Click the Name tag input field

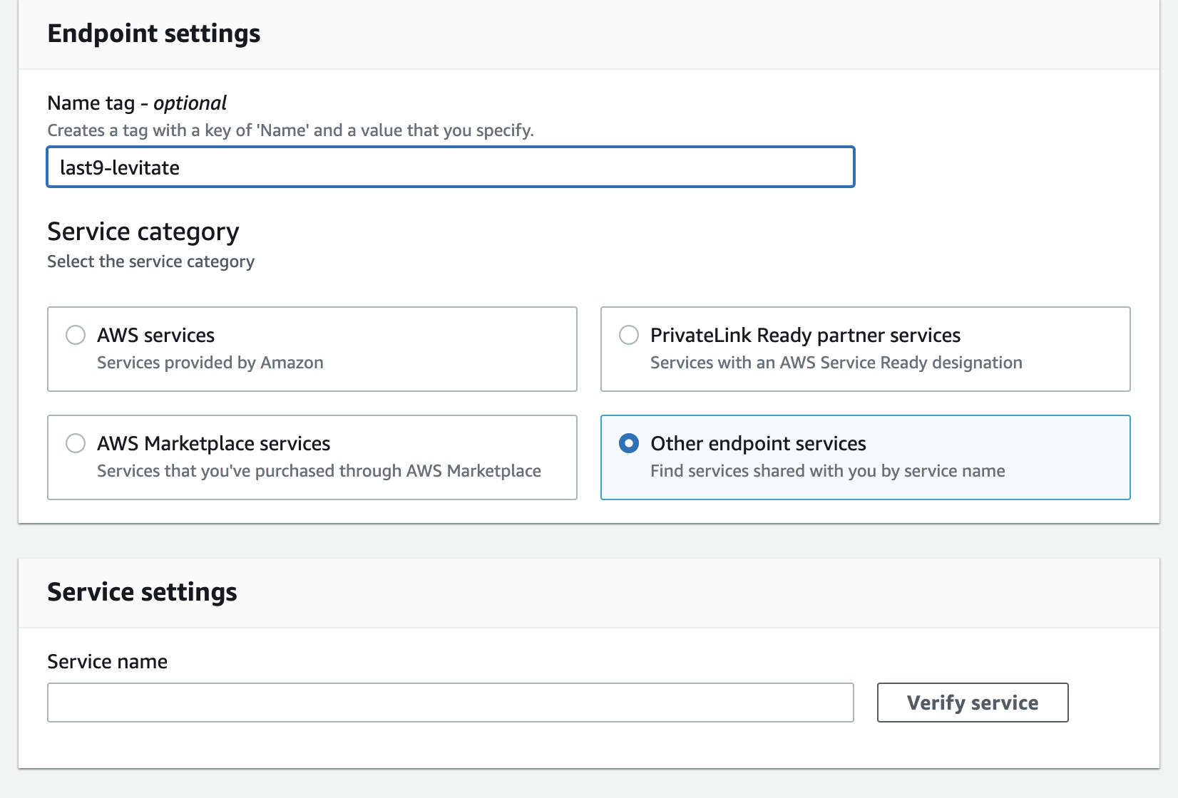(x=450, y=167)
